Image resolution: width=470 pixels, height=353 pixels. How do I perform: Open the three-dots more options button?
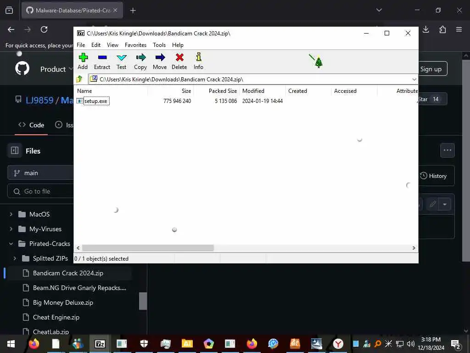(448, 150)
